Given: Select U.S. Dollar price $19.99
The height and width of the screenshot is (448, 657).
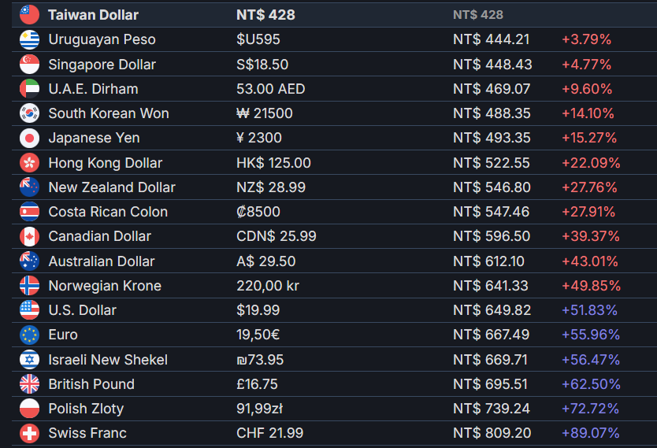Looking at the screenshot, I should click(258, 310).
